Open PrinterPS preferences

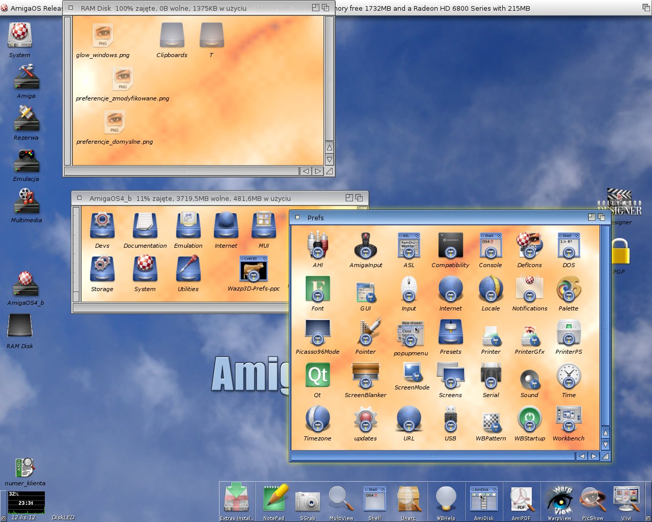pyautogui.click(x=568, y=332)
